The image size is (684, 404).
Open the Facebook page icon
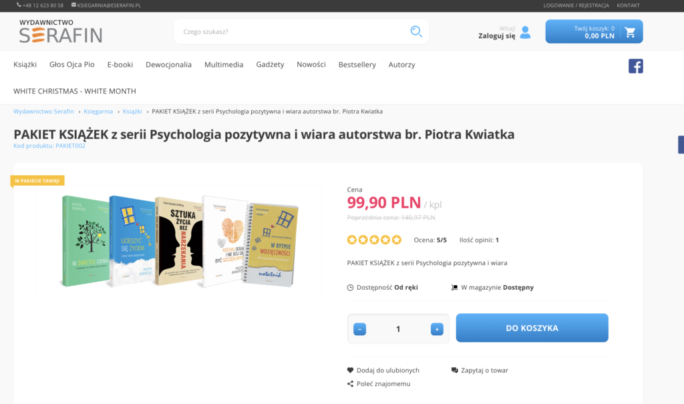tap(636, 66)
